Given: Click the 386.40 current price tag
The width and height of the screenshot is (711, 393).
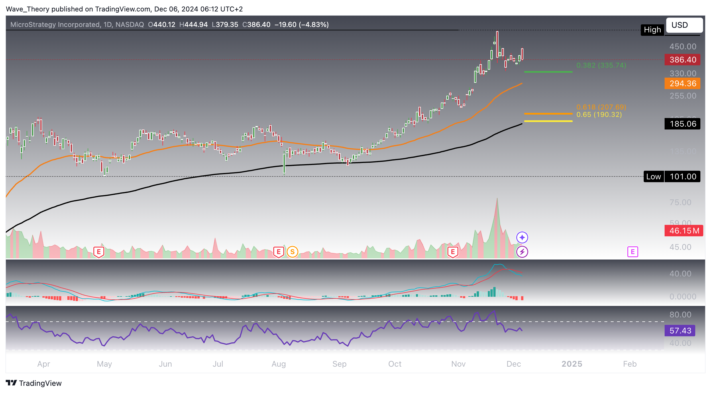Looking at the screenshot, I should coord(683,60).
